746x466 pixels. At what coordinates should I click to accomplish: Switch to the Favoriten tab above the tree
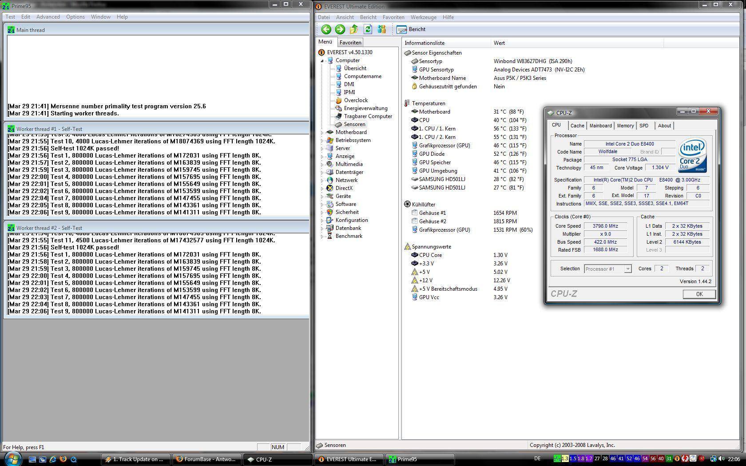click(350, 43)
